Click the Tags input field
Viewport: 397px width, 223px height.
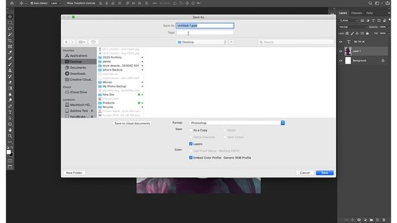tap(205, 32)
